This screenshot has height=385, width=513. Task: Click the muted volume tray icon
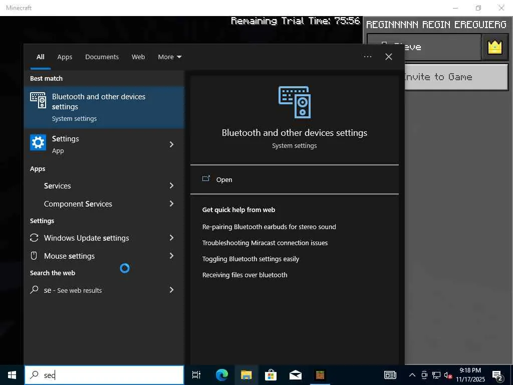point(448,375)
